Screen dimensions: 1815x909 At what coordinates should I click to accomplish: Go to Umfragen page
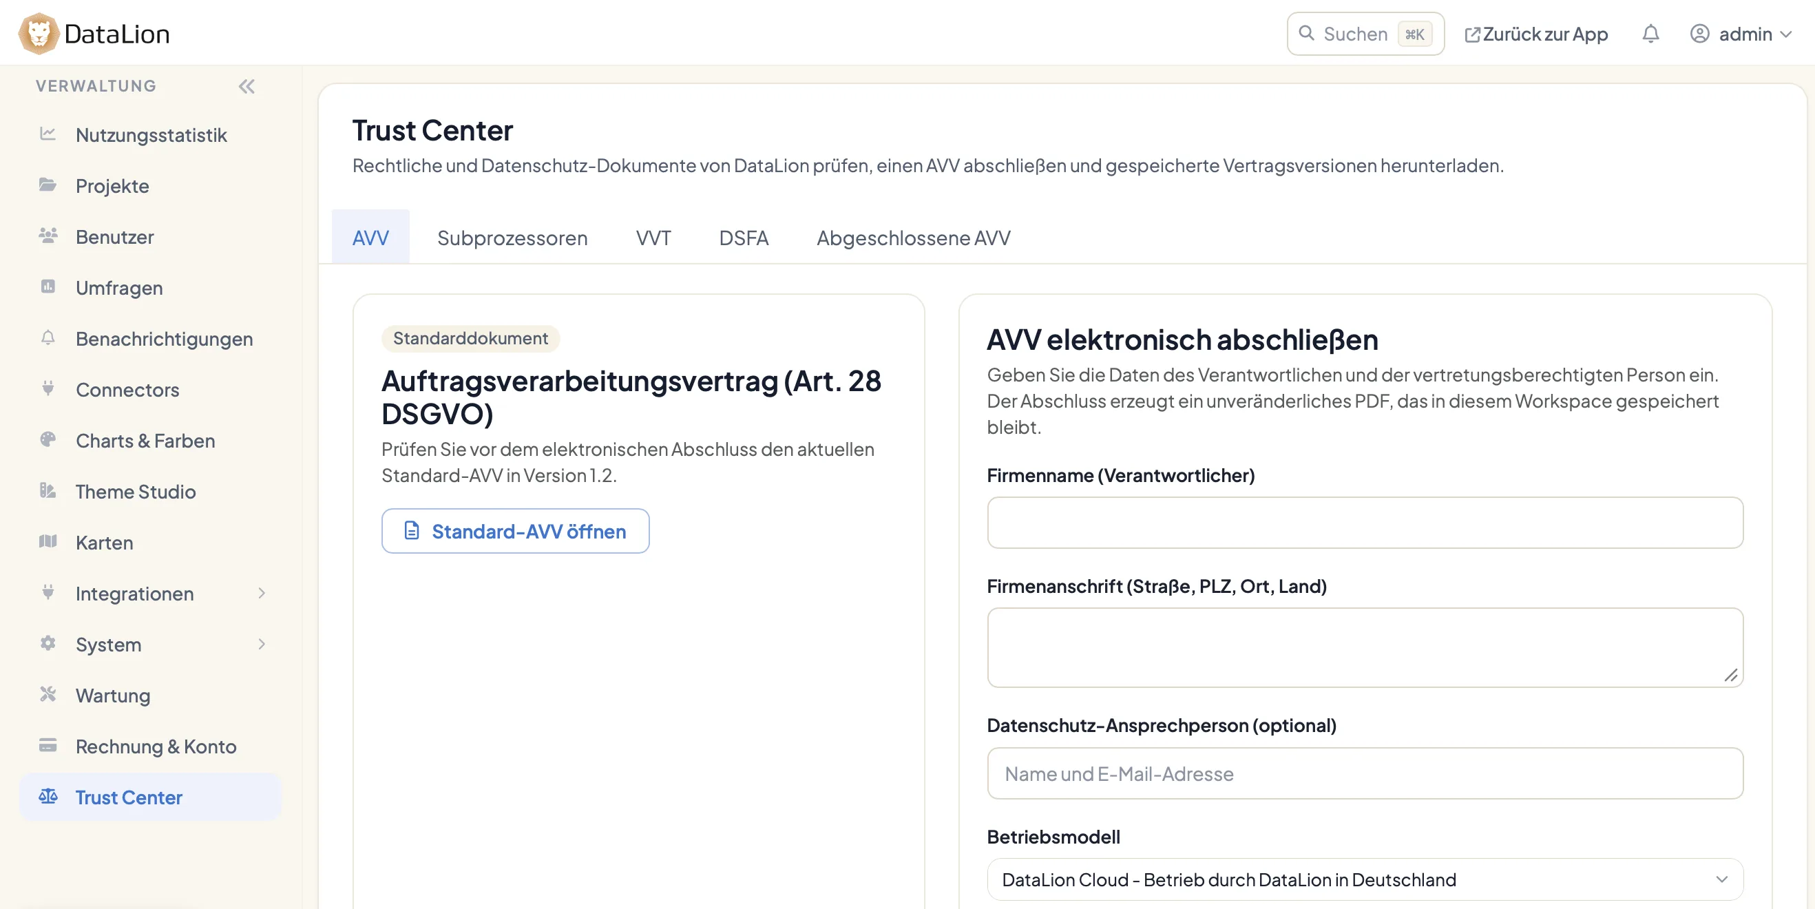150,287
